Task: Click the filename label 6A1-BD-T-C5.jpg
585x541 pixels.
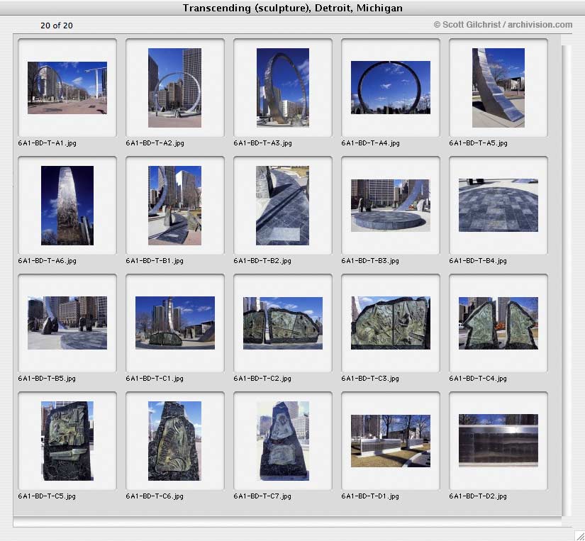Action: (x=47, y=496)
